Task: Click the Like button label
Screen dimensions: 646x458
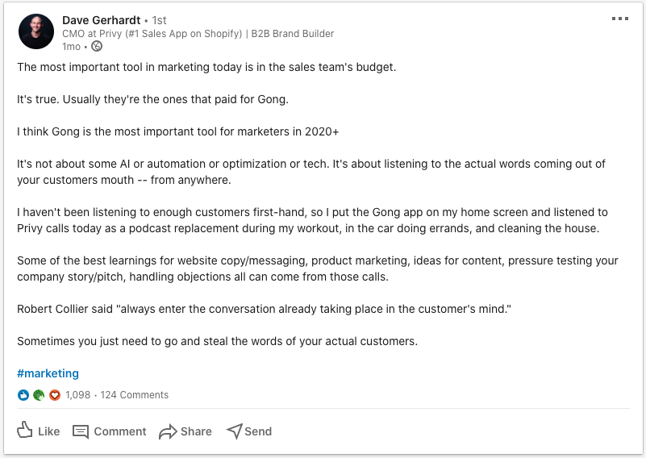Action: (x=48, y=431)
